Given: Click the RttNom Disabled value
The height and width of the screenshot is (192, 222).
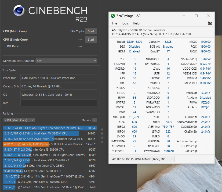Looking at the screenshot, I should 205,98.
